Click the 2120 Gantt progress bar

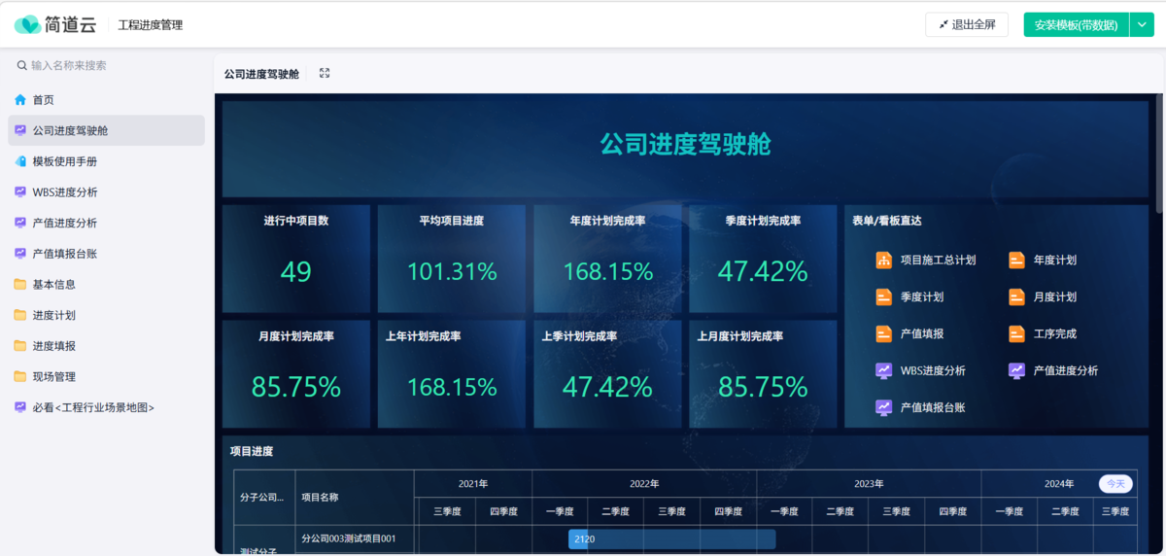click(671, 539)
